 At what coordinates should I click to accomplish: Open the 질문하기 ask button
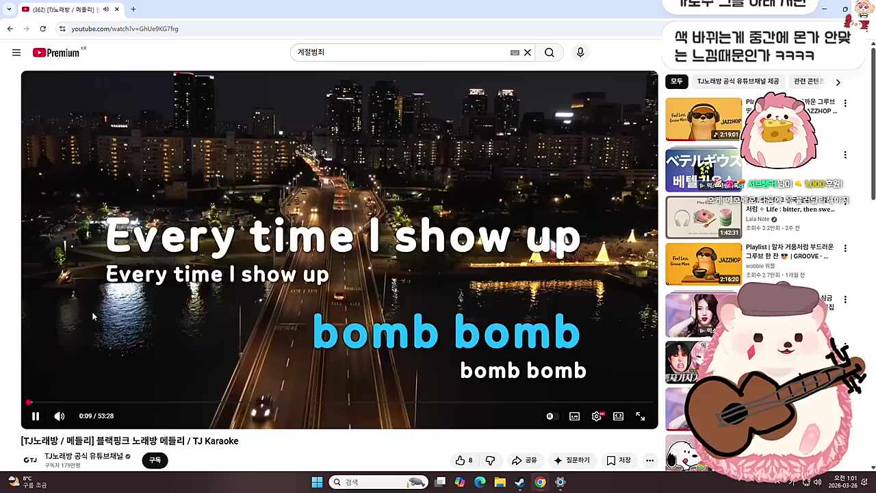(571, 461)
